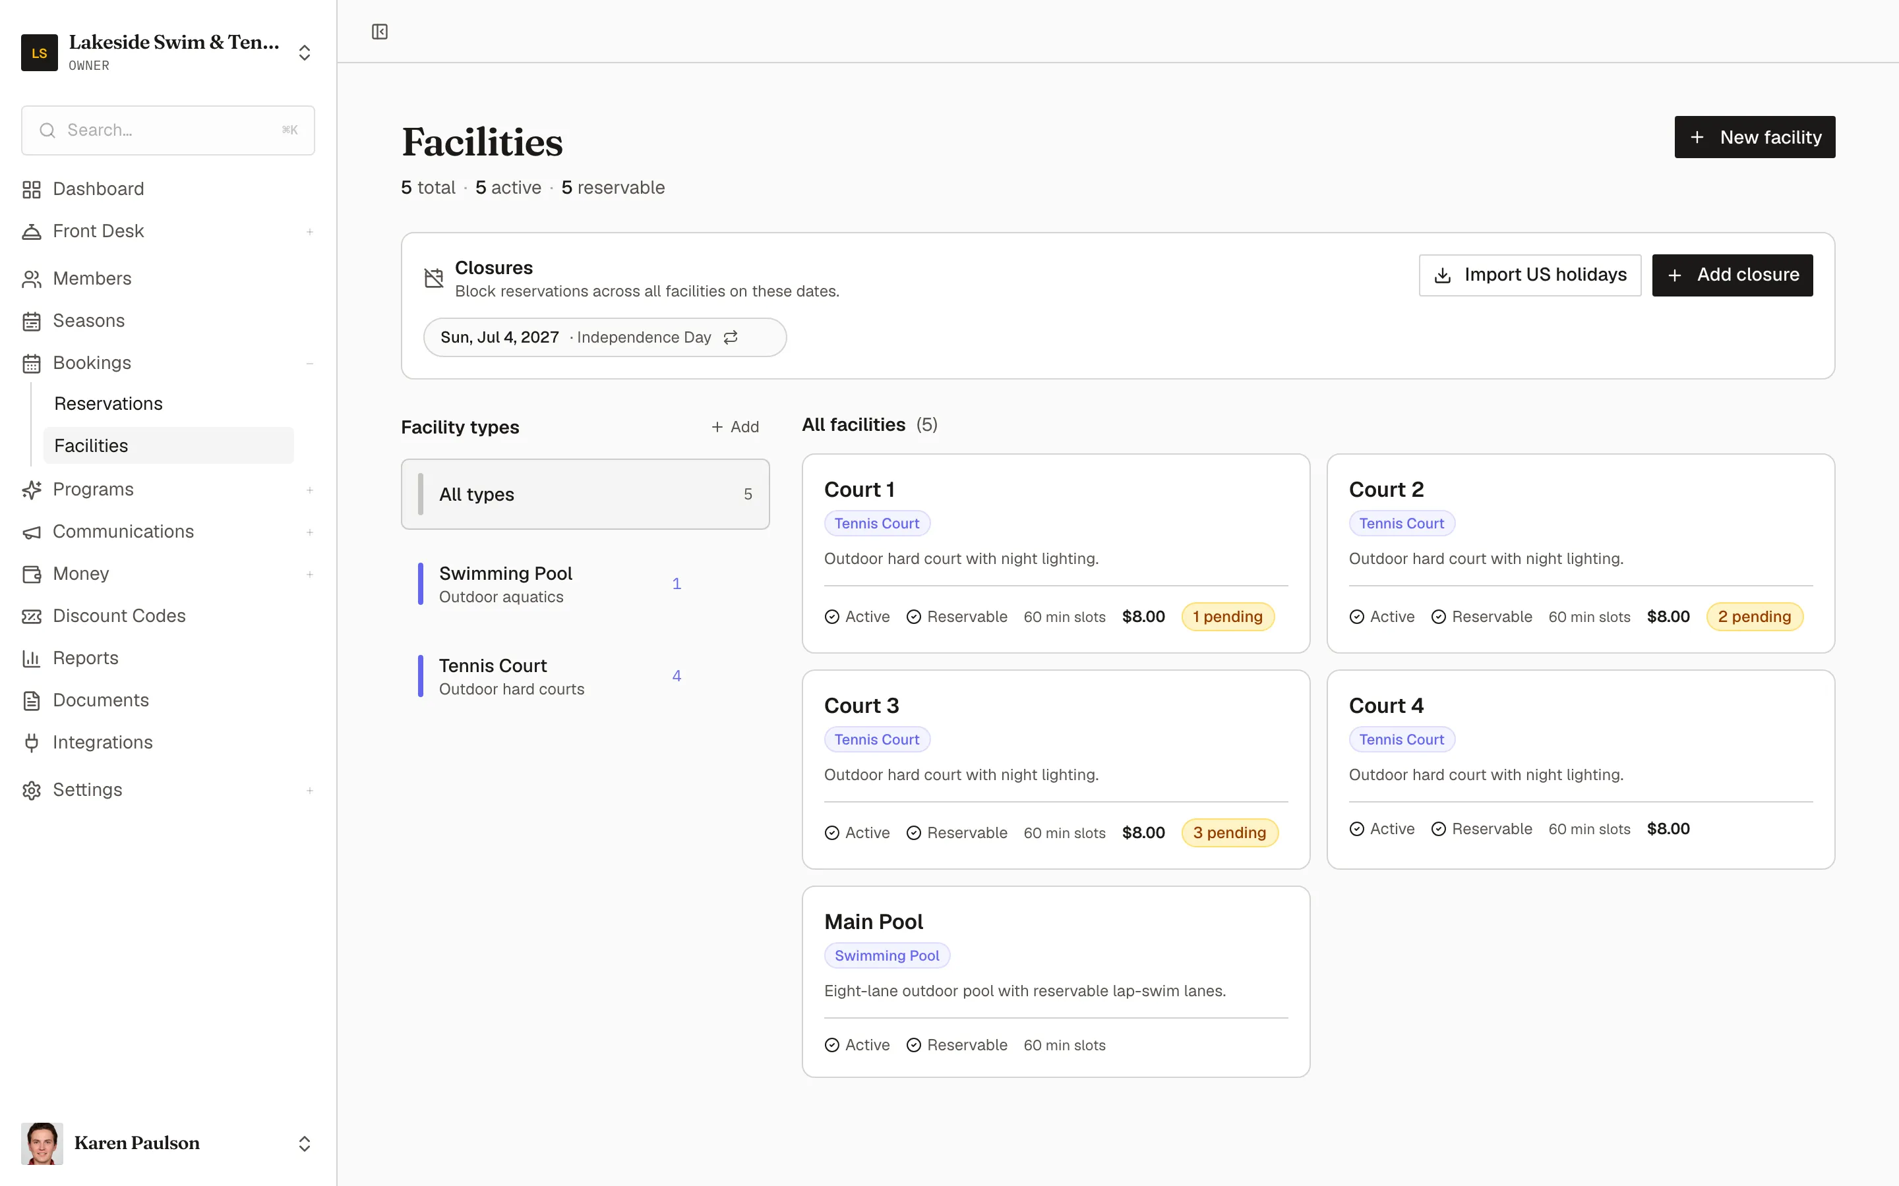
Task: Focus the Search input field
Action: [168, 130]
